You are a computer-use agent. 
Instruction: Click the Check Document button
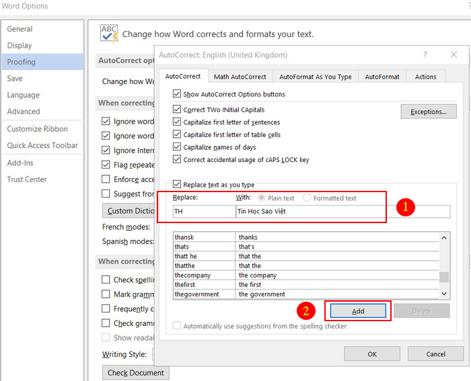136,372
